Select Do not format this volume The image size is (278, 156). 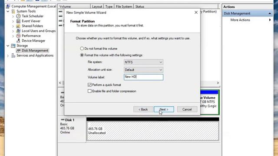[82, 49]
